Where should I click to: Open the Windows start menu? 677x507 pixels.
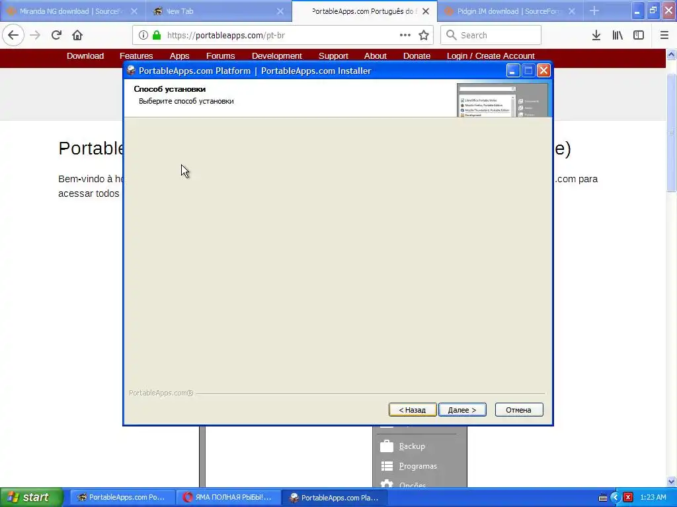(x=32, y=497)
